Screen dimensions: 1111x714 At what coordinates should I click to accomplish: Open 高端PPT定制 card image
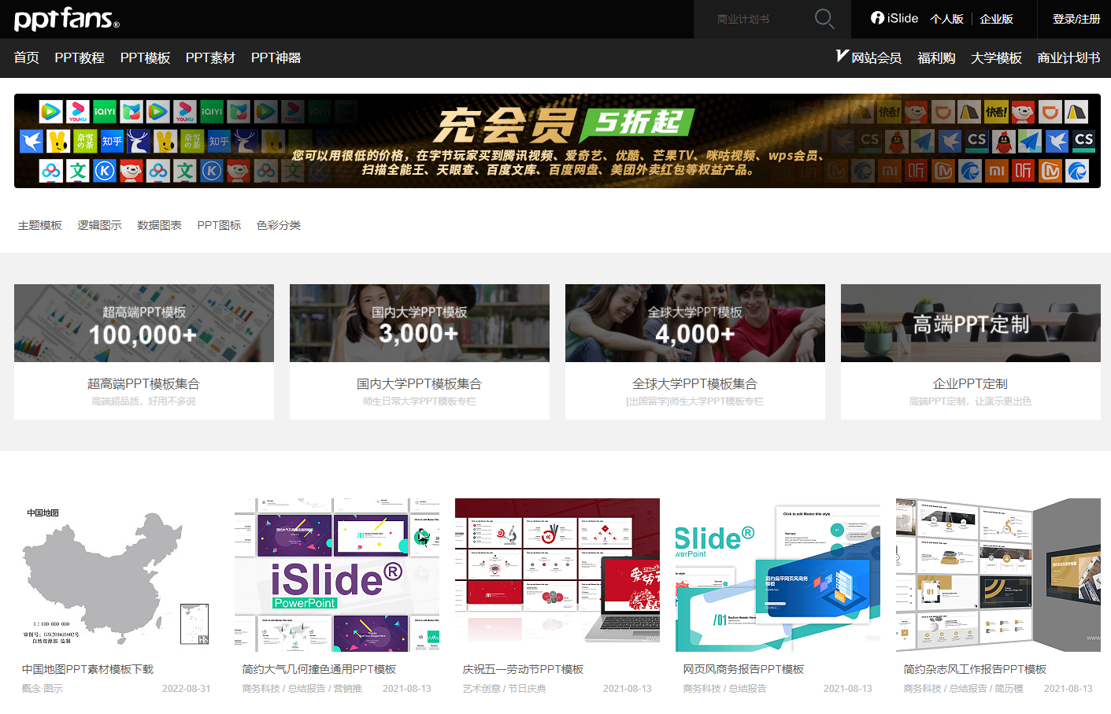coord(970,324)
